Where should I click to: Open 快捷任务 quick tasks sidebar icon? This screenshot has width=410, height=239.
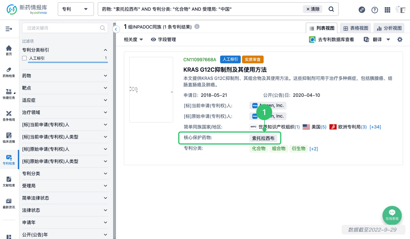(9, 94)
